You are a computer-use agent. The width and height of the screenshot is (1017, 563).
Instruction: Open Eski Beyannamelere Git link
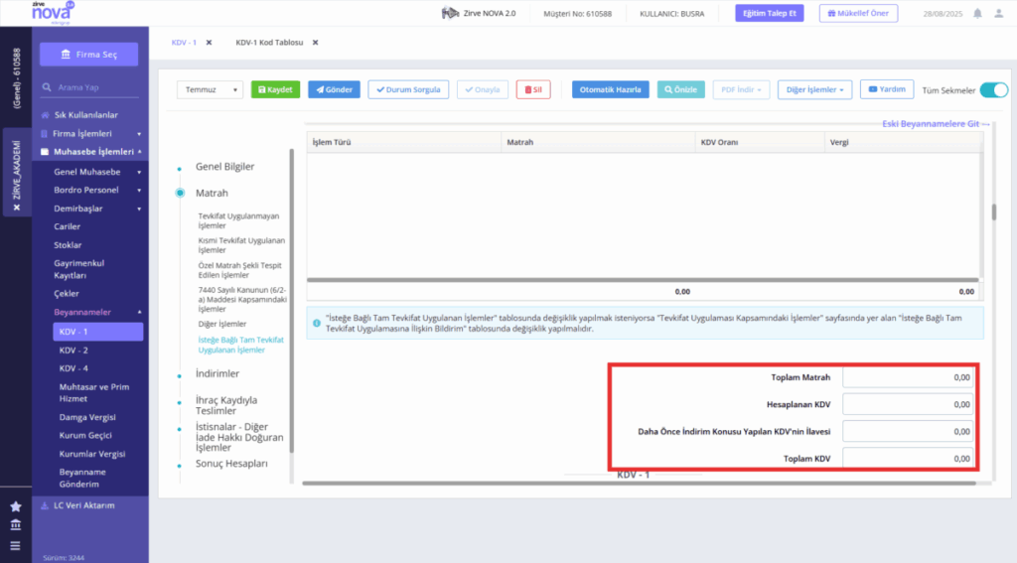tap(936, 124)
